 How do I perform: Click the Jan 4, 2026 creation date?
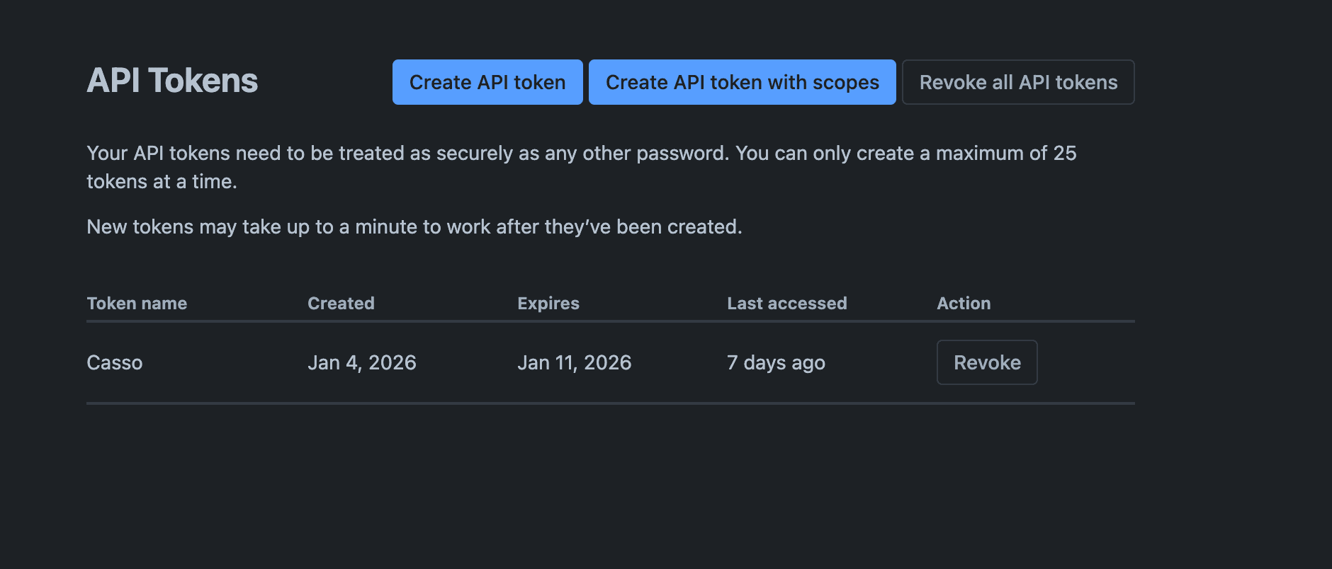[363, 362]
